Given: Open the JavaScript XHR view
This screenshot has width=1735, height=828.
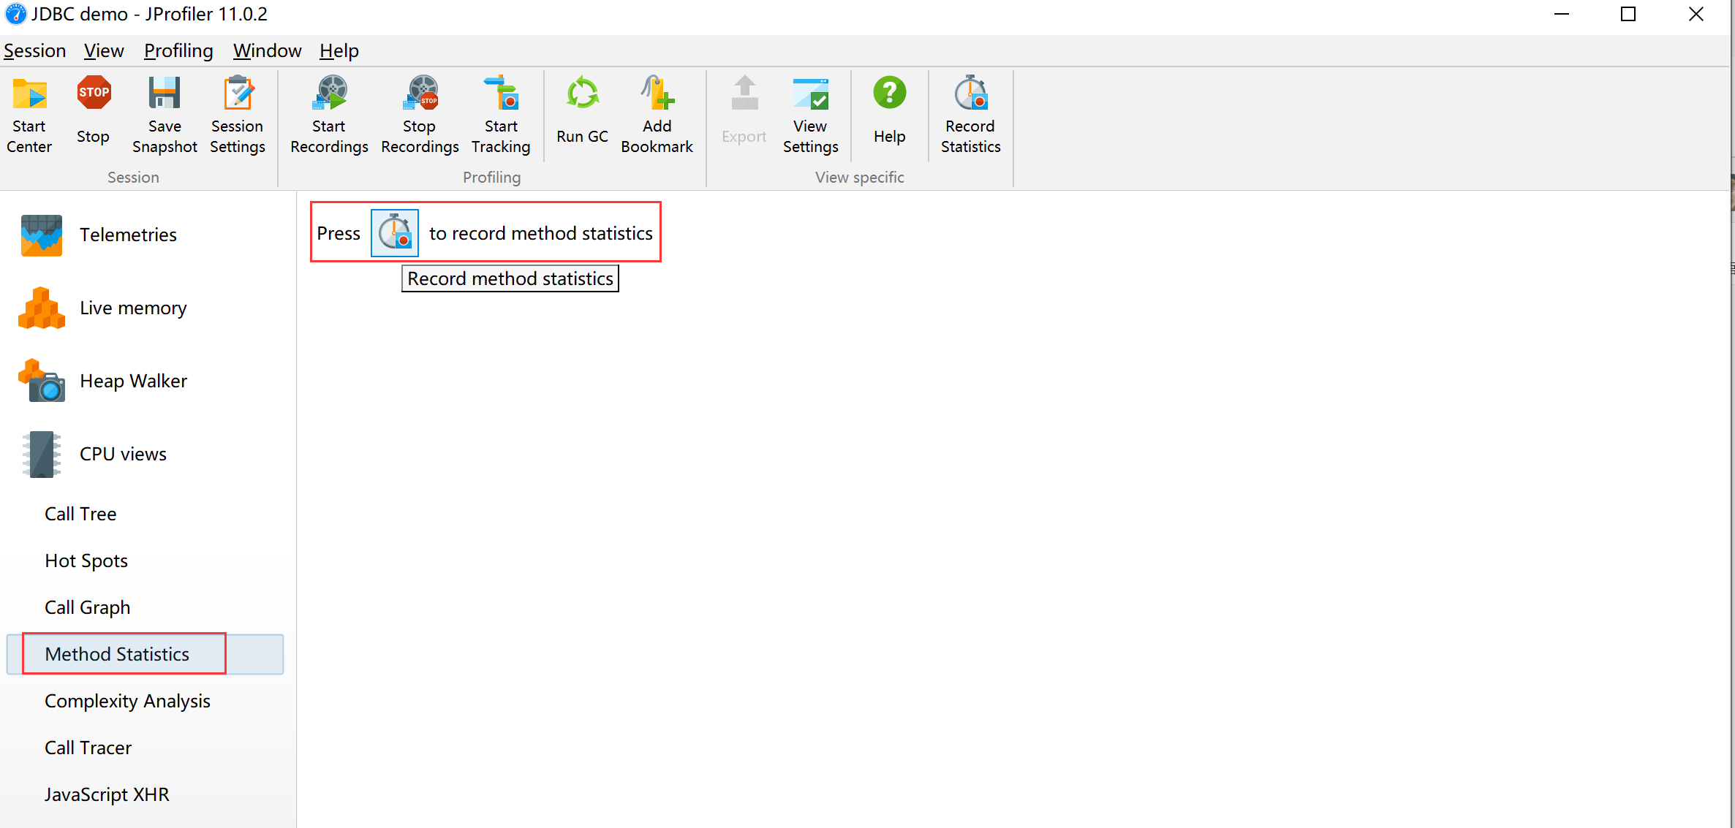Looking at the screenshot, I should (107, 794).
